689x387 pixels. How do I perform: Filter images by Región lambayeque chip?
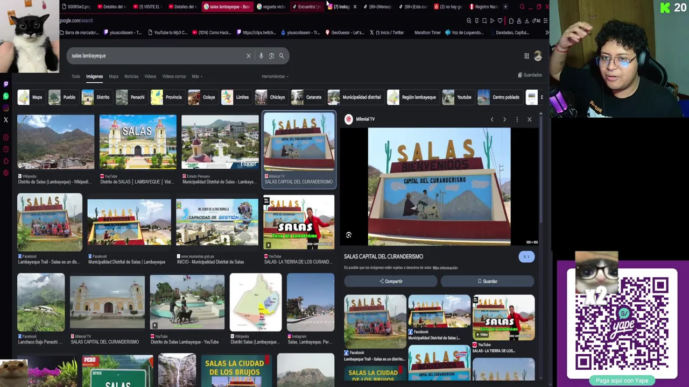click(x=412, y=97)
